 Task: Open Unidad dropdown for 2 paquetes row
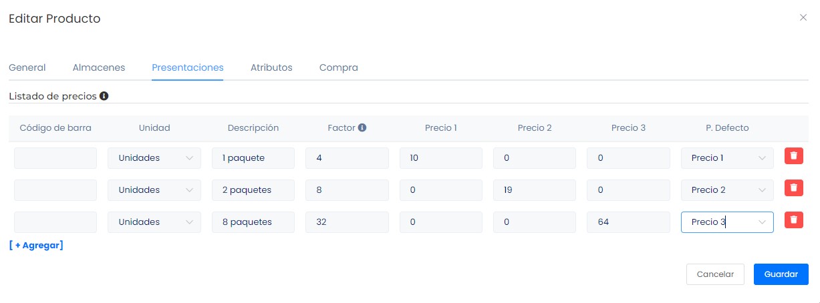coord(154,190)
